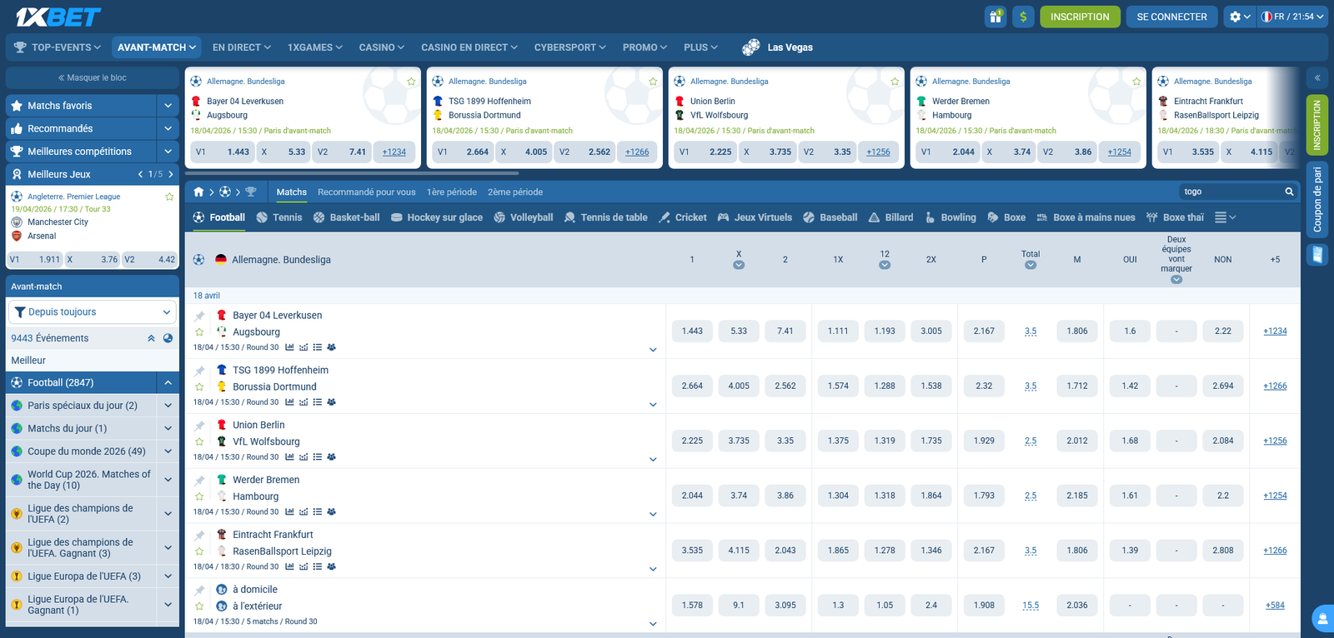Collapse right panel with double arrow icon
Image resolution: width=1334 pixels, height=638 pixels.
pyautogui.click(x=1317, y=77)
